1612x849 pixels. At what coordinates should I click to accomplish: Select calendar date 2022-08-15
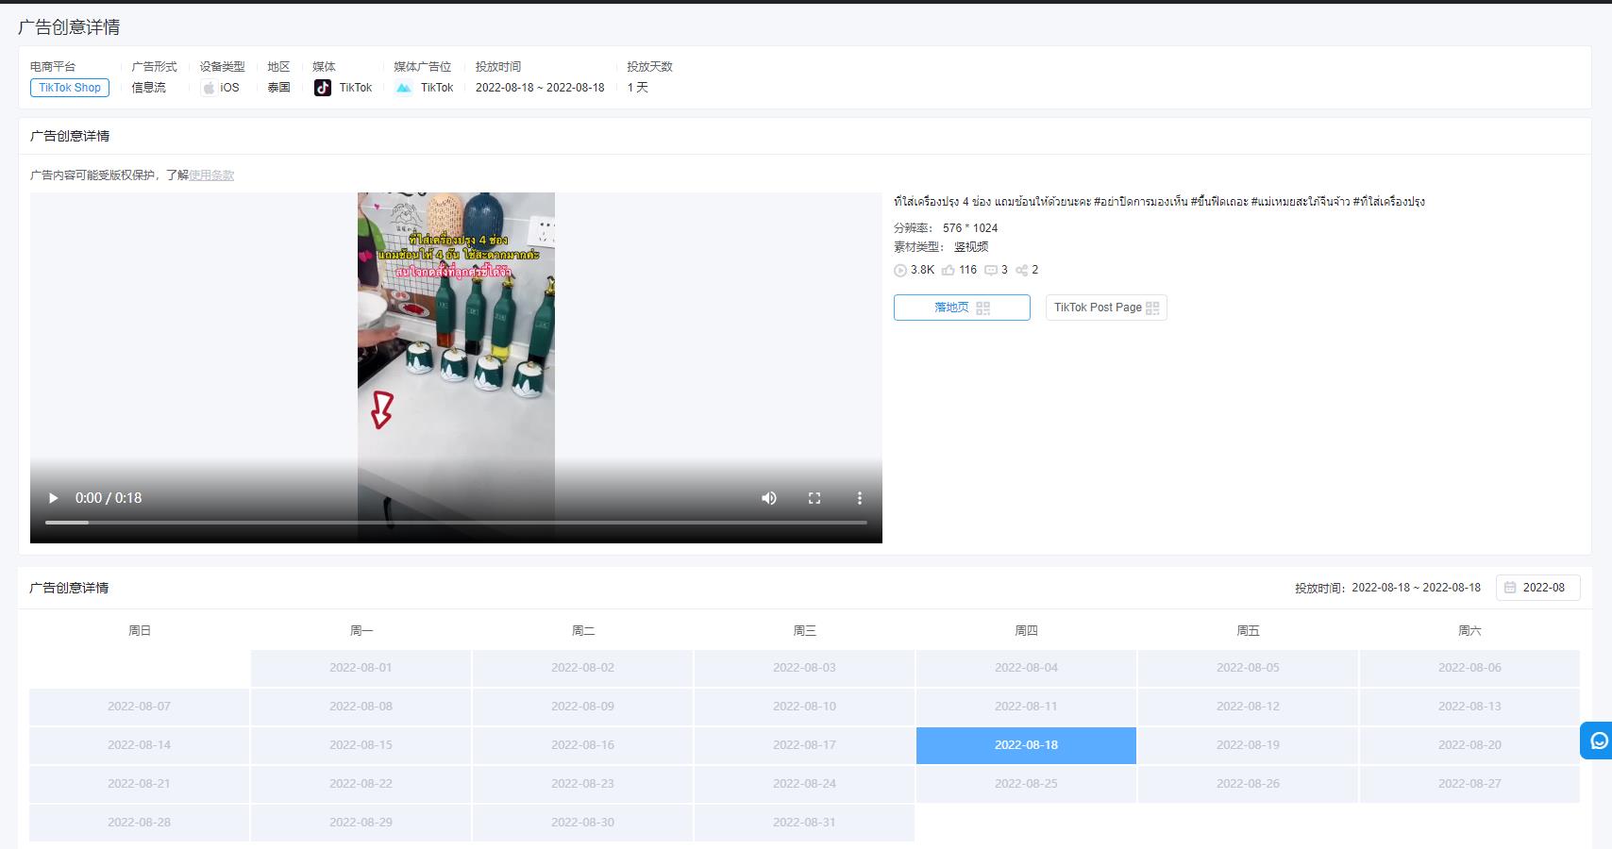(361, 745)
